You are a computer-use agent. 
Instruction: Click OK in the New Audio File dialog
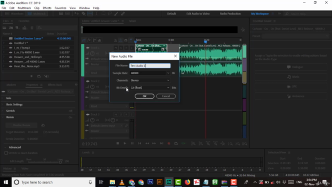[x=144, y=96]
